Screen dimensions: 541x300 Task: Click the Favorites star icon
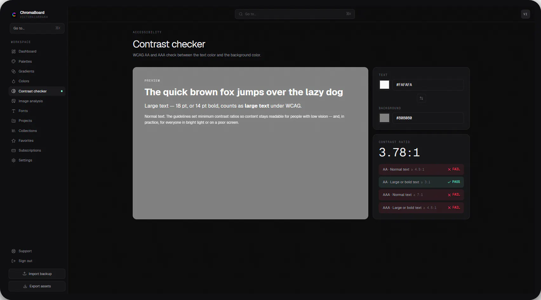13,141
